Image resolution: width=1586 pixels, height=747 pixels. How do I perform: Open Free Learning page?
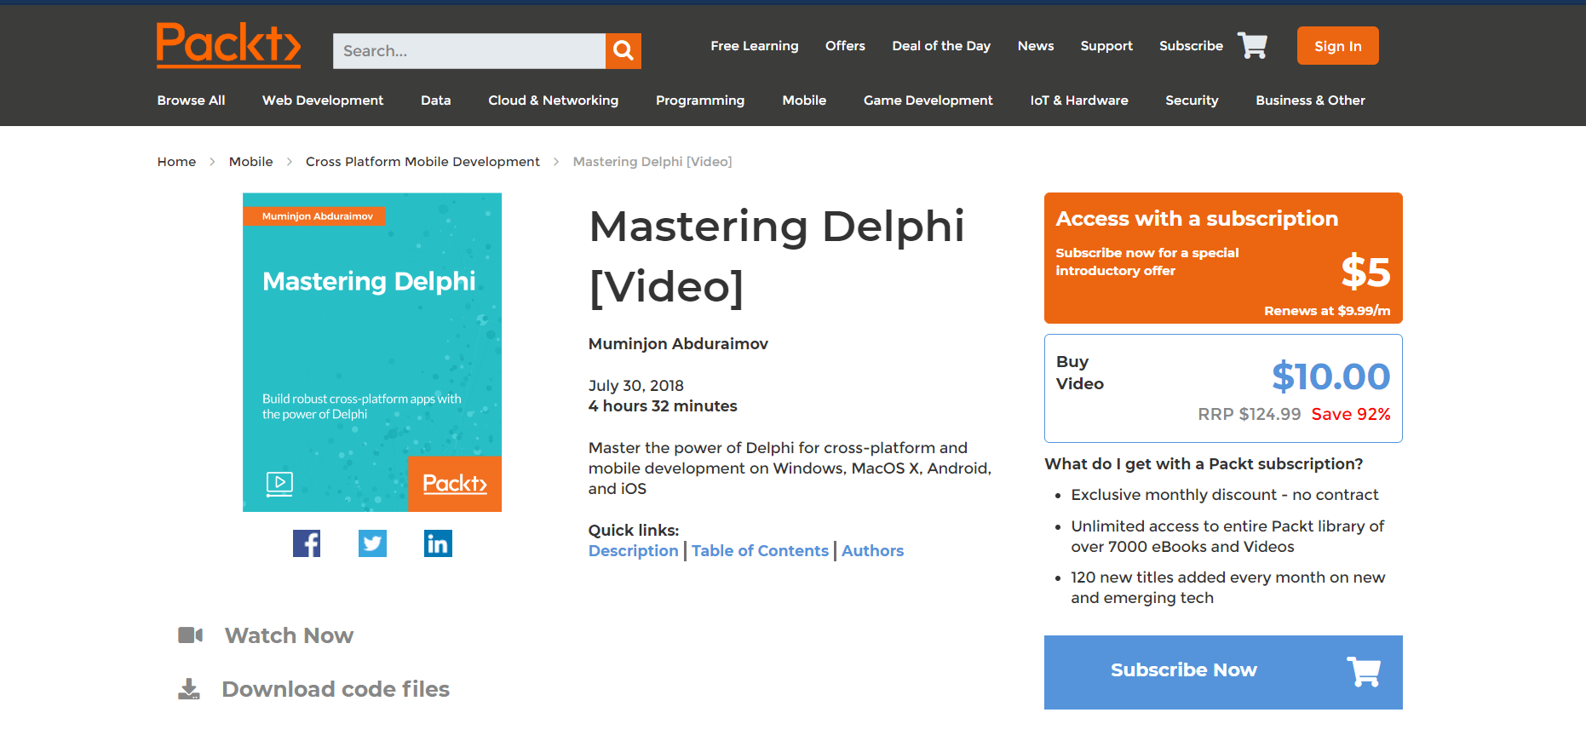tap(755, 46)
